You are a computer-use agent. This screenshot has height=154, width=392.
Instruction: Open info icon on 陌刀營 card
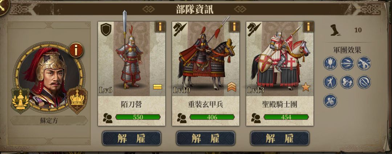tap(160, 27)
